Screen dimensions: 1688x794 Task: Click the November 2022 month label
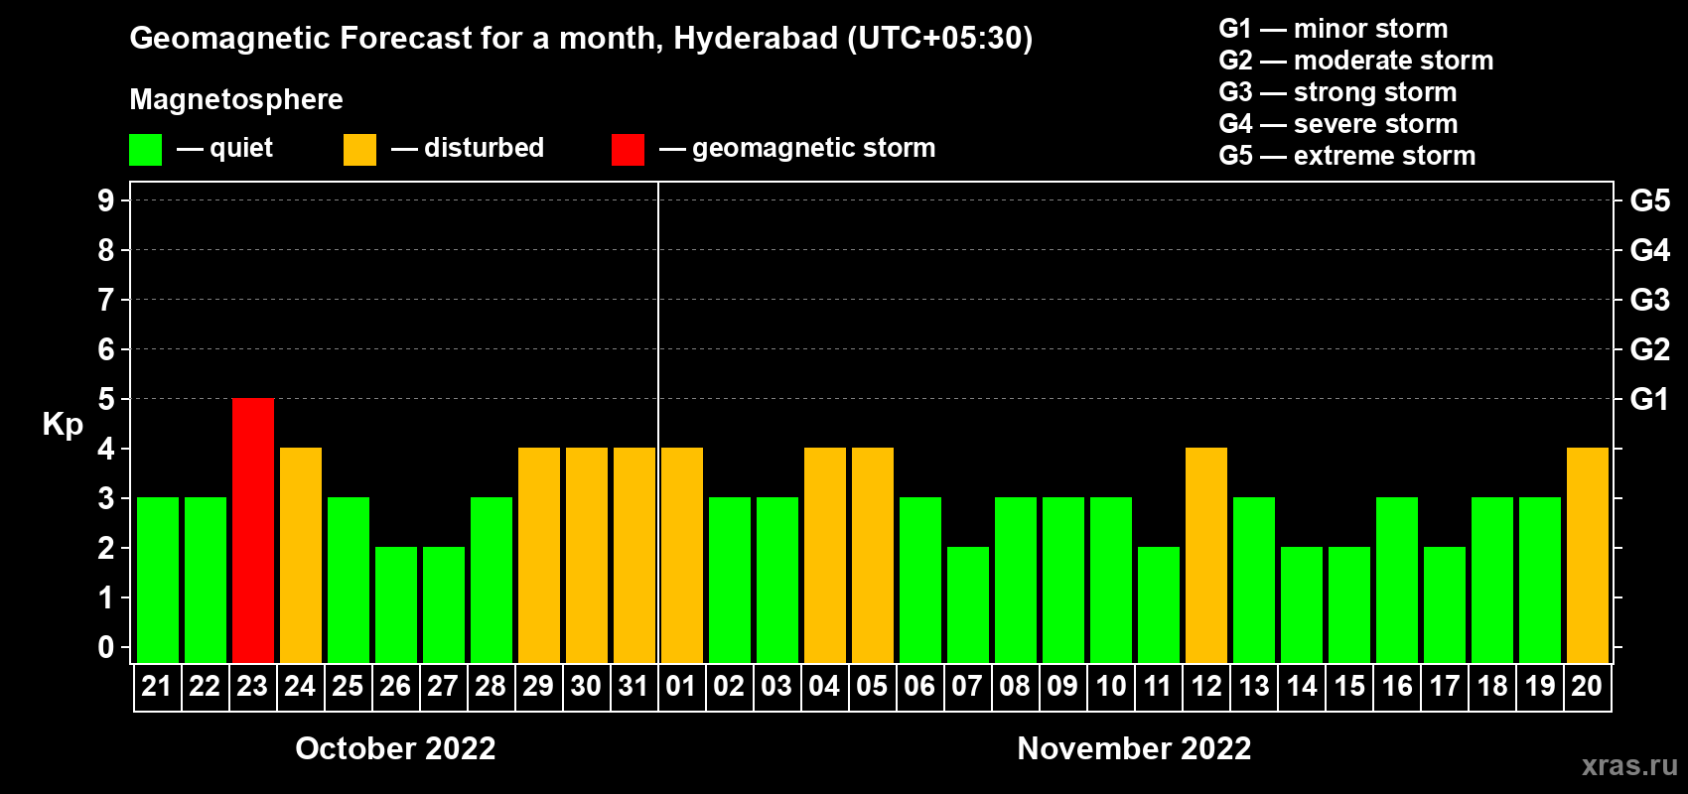pyautogui.click(x=1134, y=748)
